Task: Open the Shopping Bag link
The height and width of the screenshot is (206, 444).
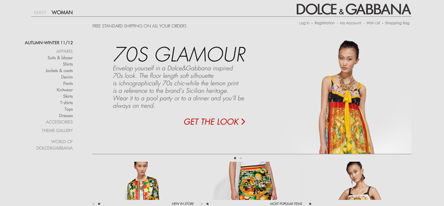Action: 397,23
